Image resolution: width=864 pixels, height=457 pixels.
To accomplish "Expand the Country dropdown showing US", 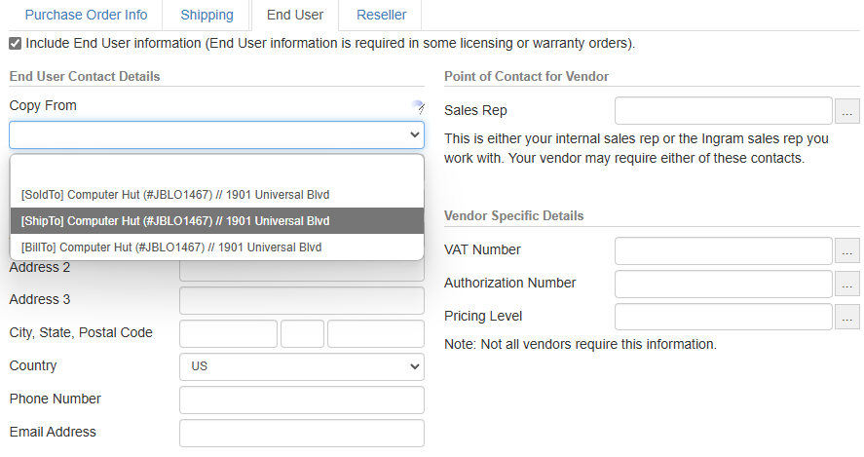I will pyautogui.click(x=301, y=366).
